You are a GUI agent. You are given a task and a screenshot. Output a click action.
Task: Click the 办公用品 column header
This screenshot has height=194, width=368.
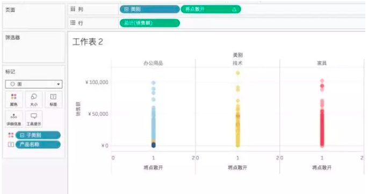[153, 63]
